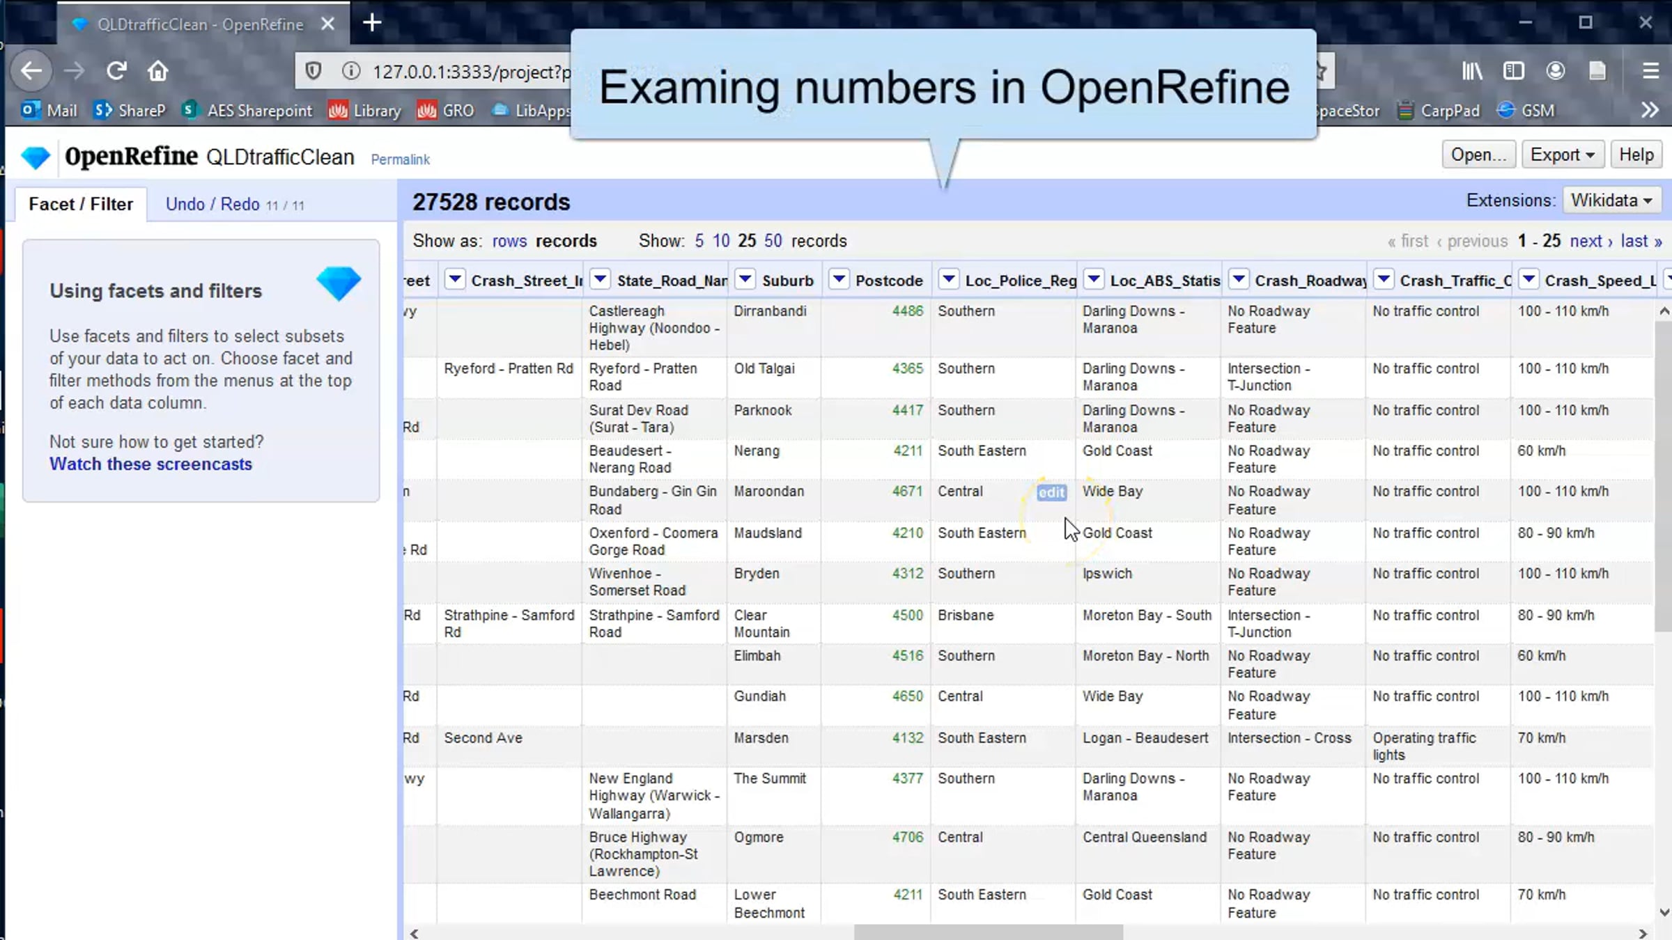Open the Library bookshelf icon

pos(1472,70)
